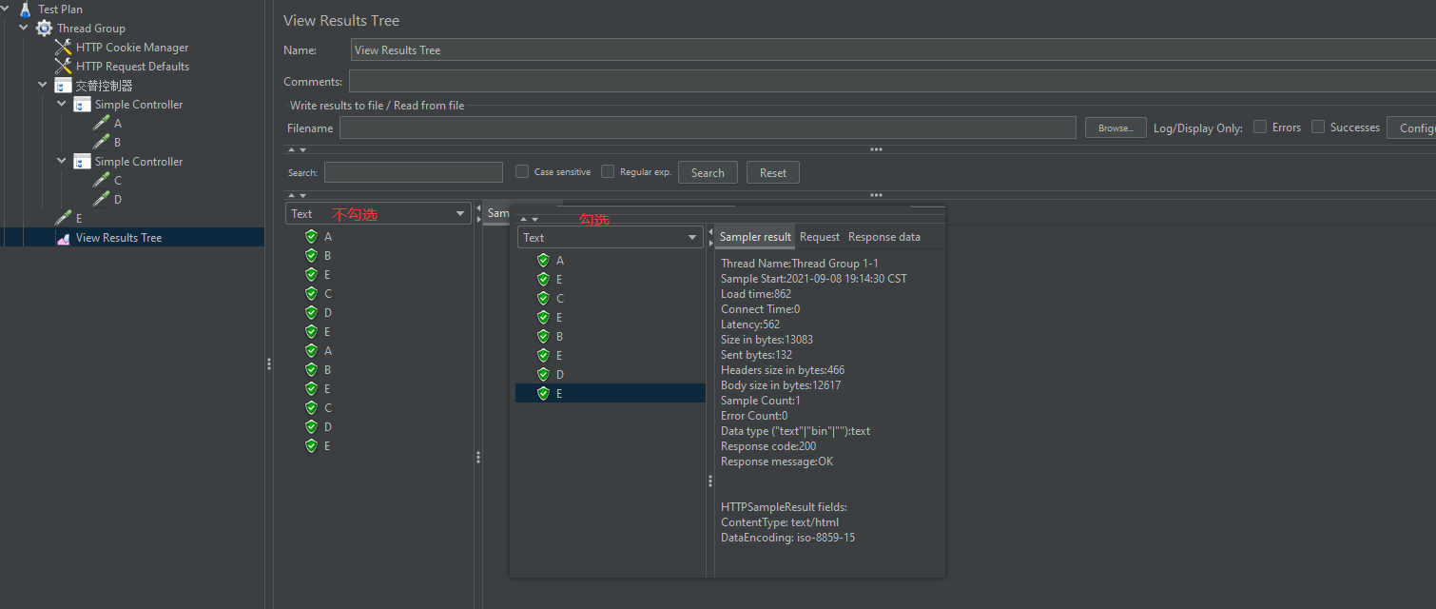Click green shield of result B in overlay list
Viewport: 1436px width, 609px height.
coord(543,336)
